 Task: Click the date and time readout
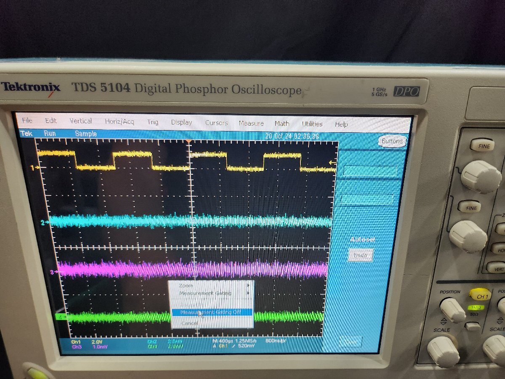pyautogui.click(x=292, y=136)
